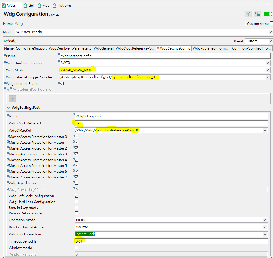Enable the Window mode checkbox
Screen dimensions: 273x258
[x=76, y=248]
